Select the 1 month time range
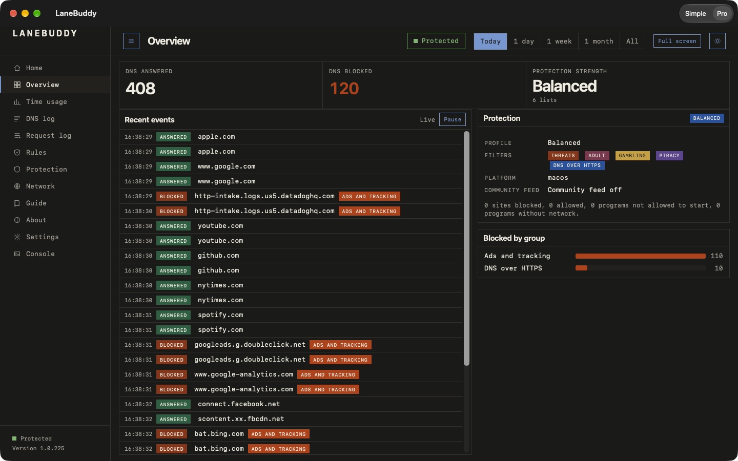This screenshot has width=738, height=461. click(x=599, y=41)
